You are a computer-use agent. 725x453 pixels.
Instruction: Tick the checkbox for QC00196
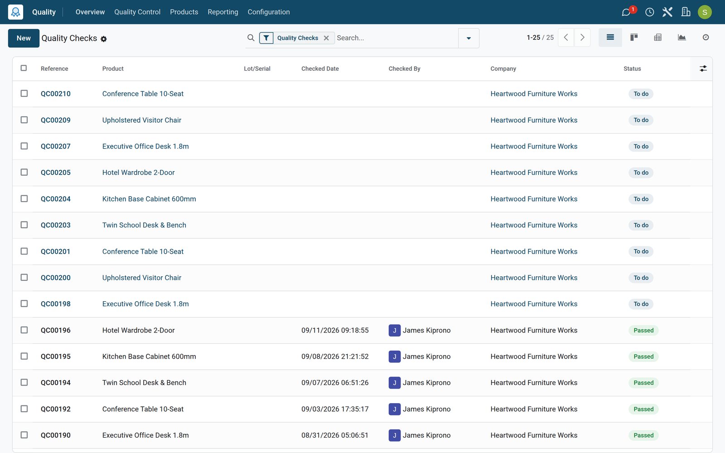tap(24, 330)
